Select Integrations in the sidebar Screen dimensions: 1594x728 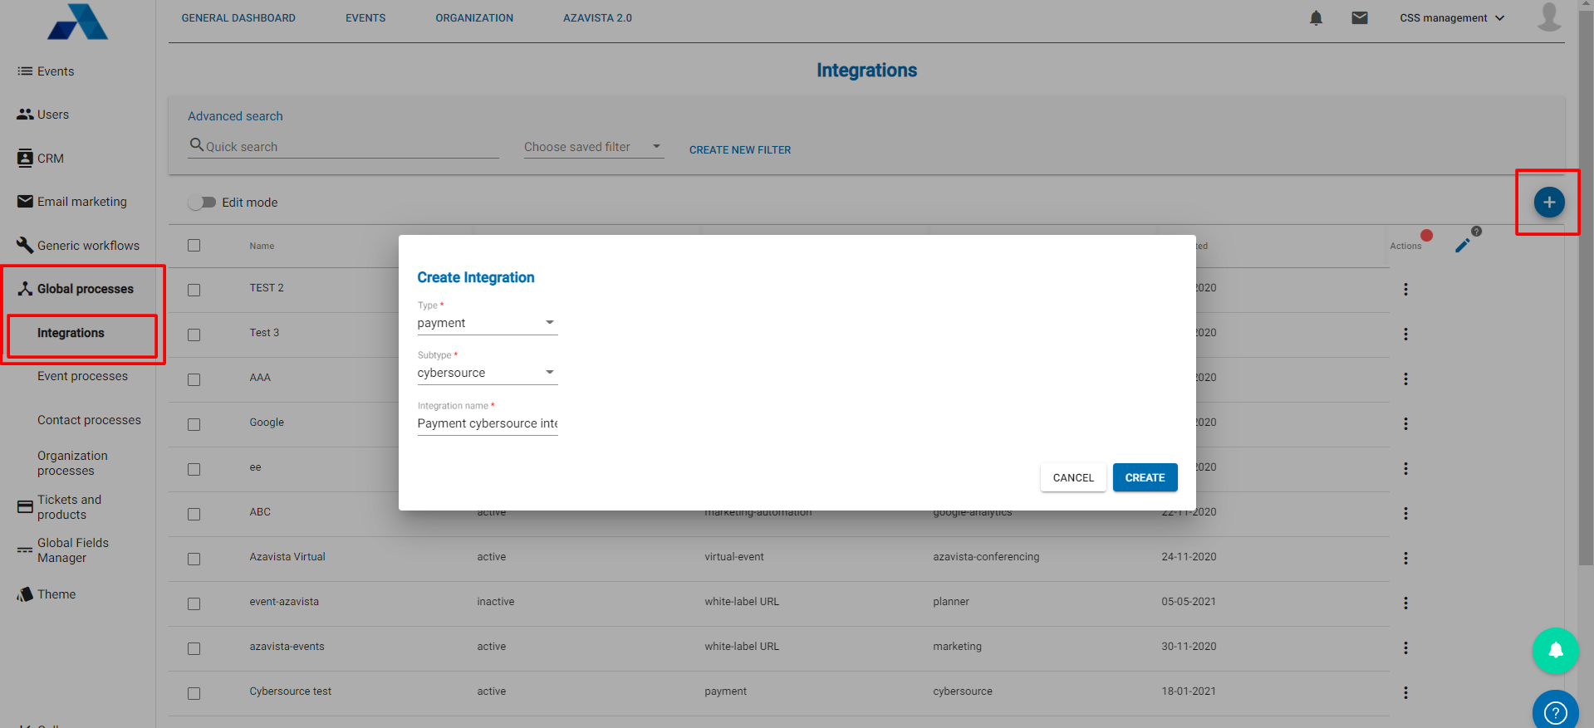[x=71, y=333]
